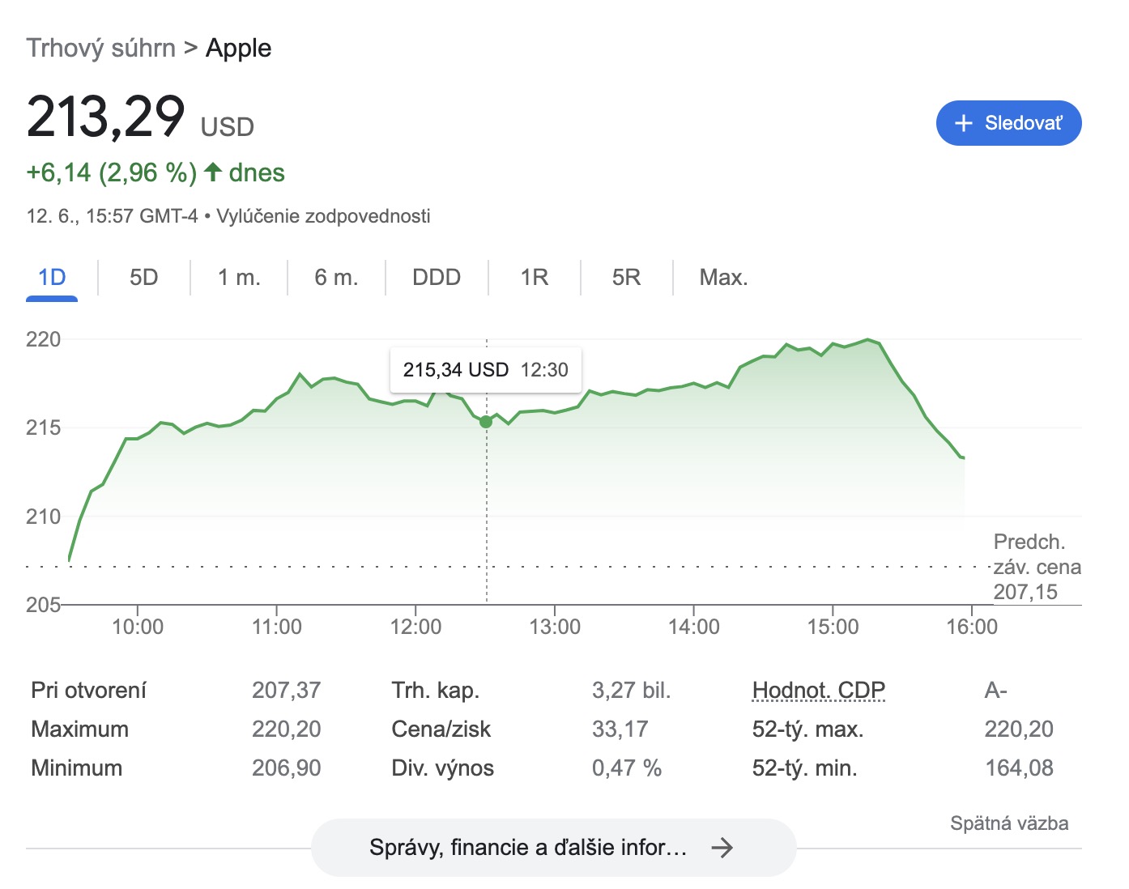The image size is (1129, 889).
Task: Click the Div. výnos value 0,47 %
Action: click(x=626, y=768)
